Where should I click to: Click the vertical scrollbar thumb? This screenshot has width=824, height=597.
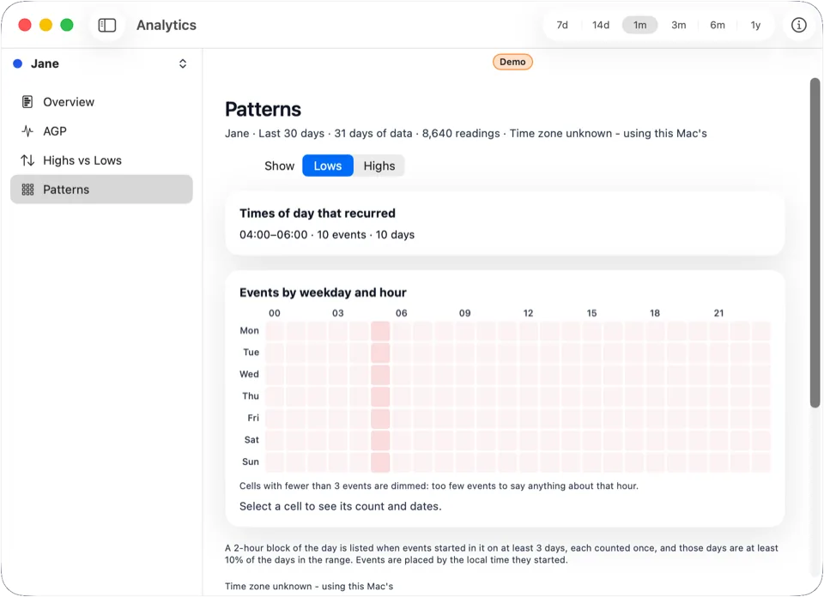pyautogui.click(x=815, y=243)
